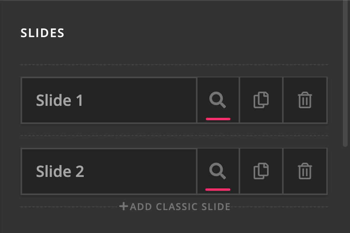
Task: Click the pink bar under Slide 2 magnifier
Action: (x=218, y=190)
